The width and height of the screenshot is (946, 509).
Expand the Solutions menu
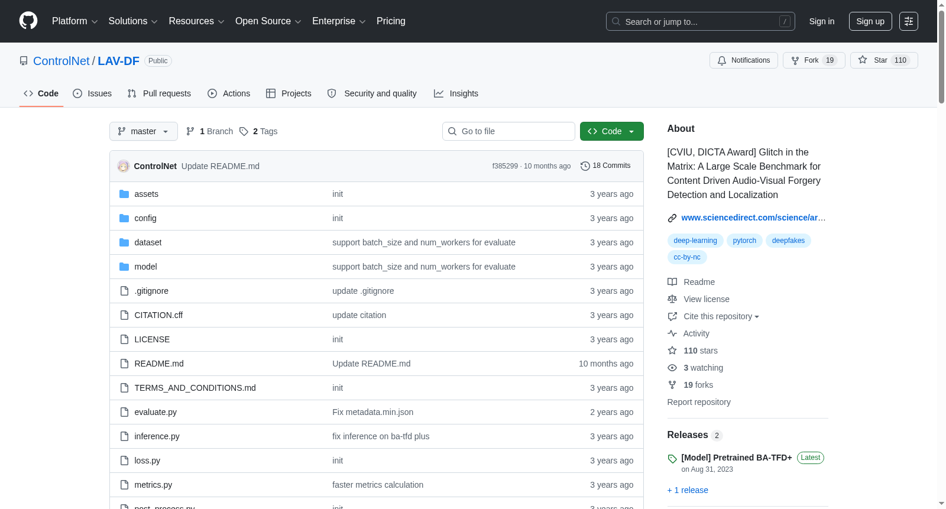133,21
